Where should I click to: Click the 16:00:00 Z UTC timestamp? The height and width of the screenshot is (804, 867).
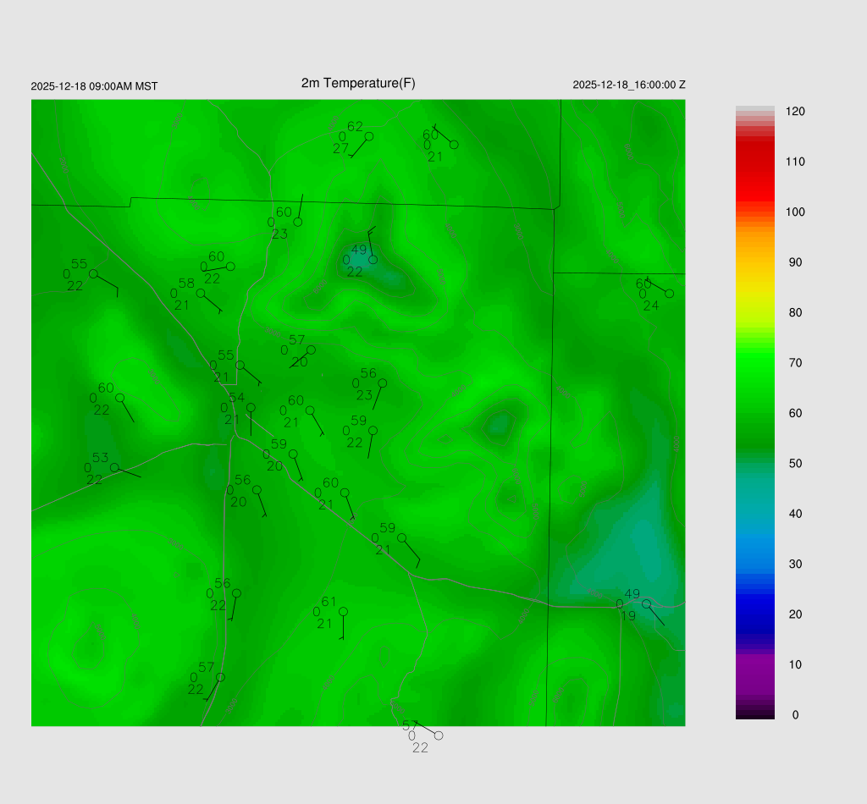click(629, 85)
